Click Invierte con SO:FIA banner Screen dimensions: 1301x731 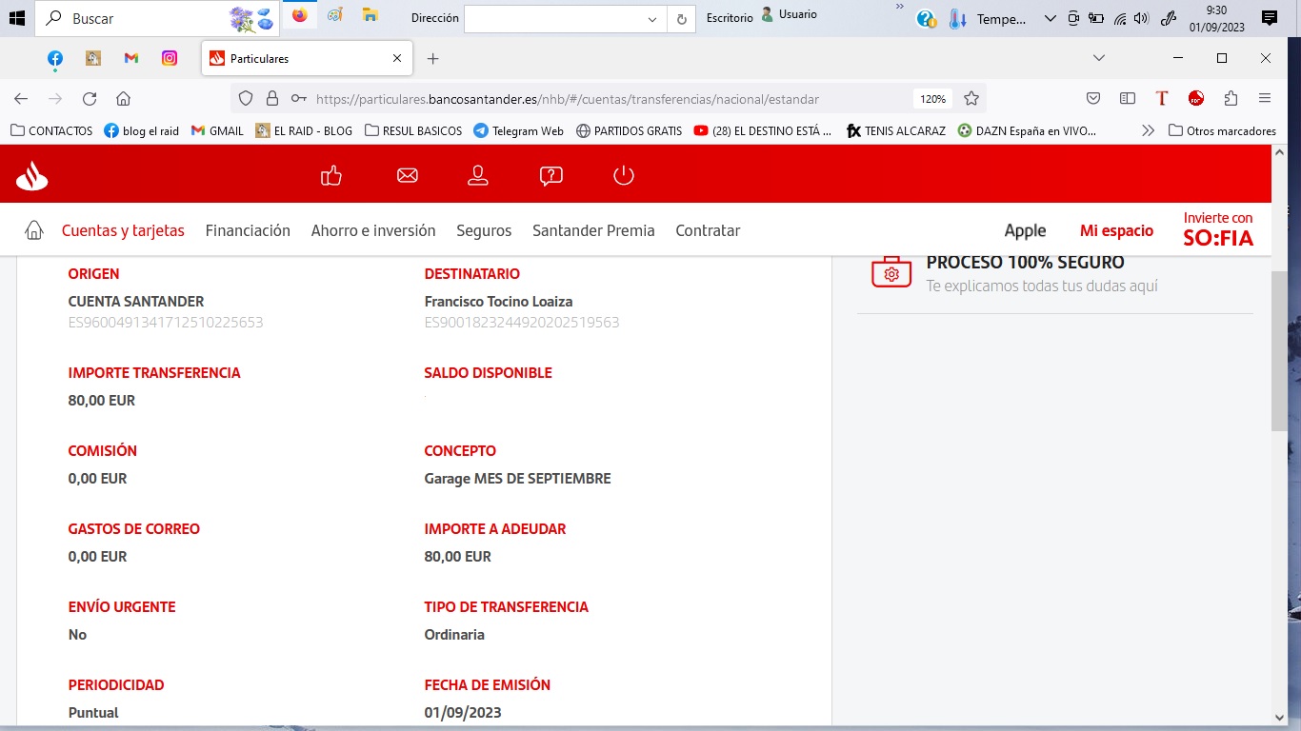1218,229
